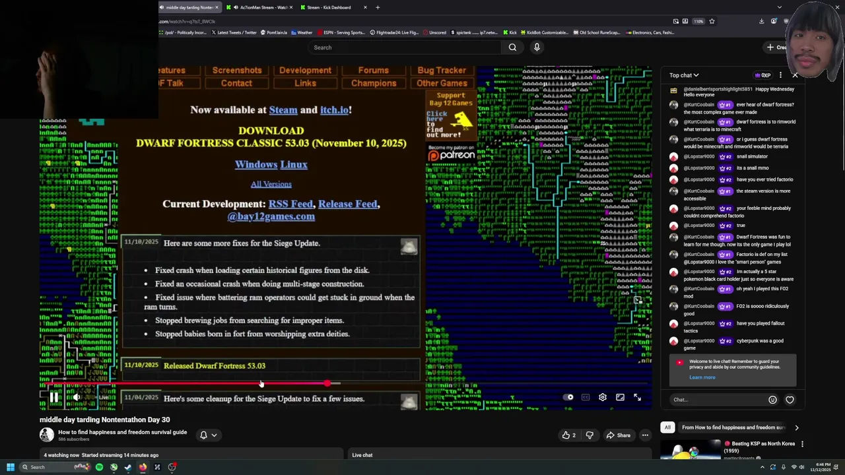Open the Old School RuneScape bookmark

tap(597, 32)
